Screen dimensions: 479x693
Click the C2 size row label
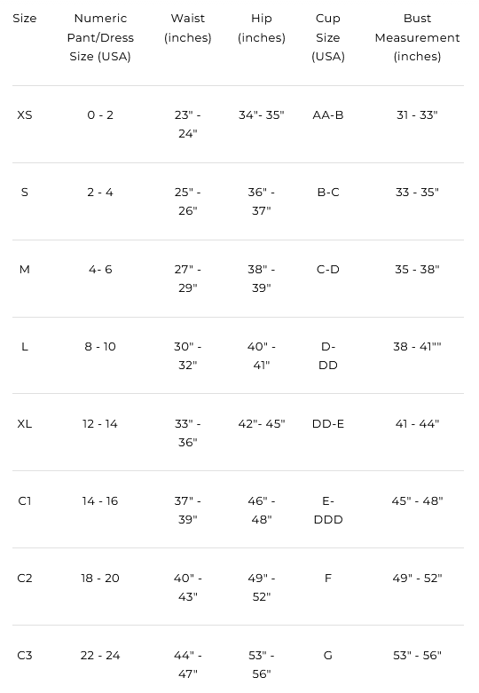point(24,578)
